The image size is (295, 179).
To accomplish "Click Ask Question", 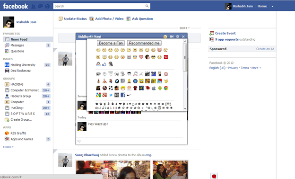I will click(x=140, y=18).
